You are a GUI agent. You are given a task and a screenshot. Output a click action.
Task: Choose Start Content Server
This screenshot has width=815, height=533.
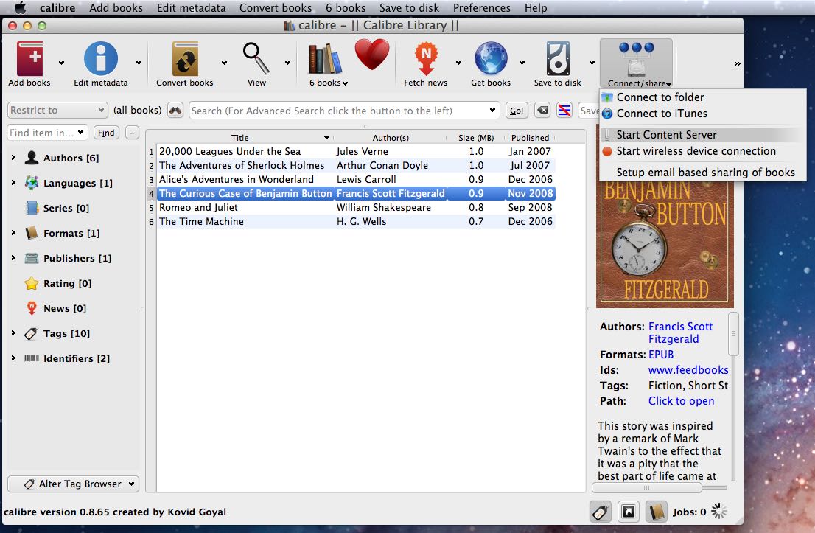(702, 135)
